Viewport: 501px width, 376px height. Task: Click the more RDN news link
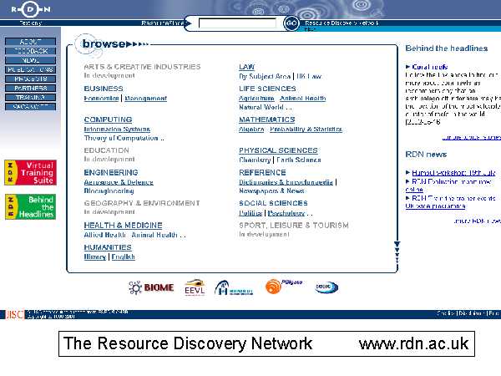478,221
